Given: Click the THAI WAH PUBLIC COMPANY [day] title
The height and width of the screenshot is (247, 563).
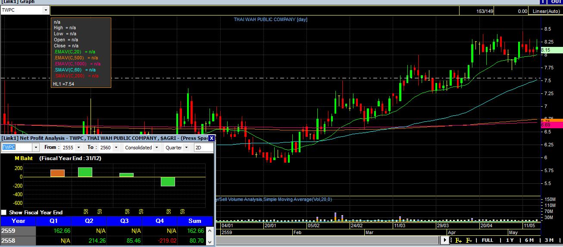Looking at the screenshot, I should click(x=270, y=19).
